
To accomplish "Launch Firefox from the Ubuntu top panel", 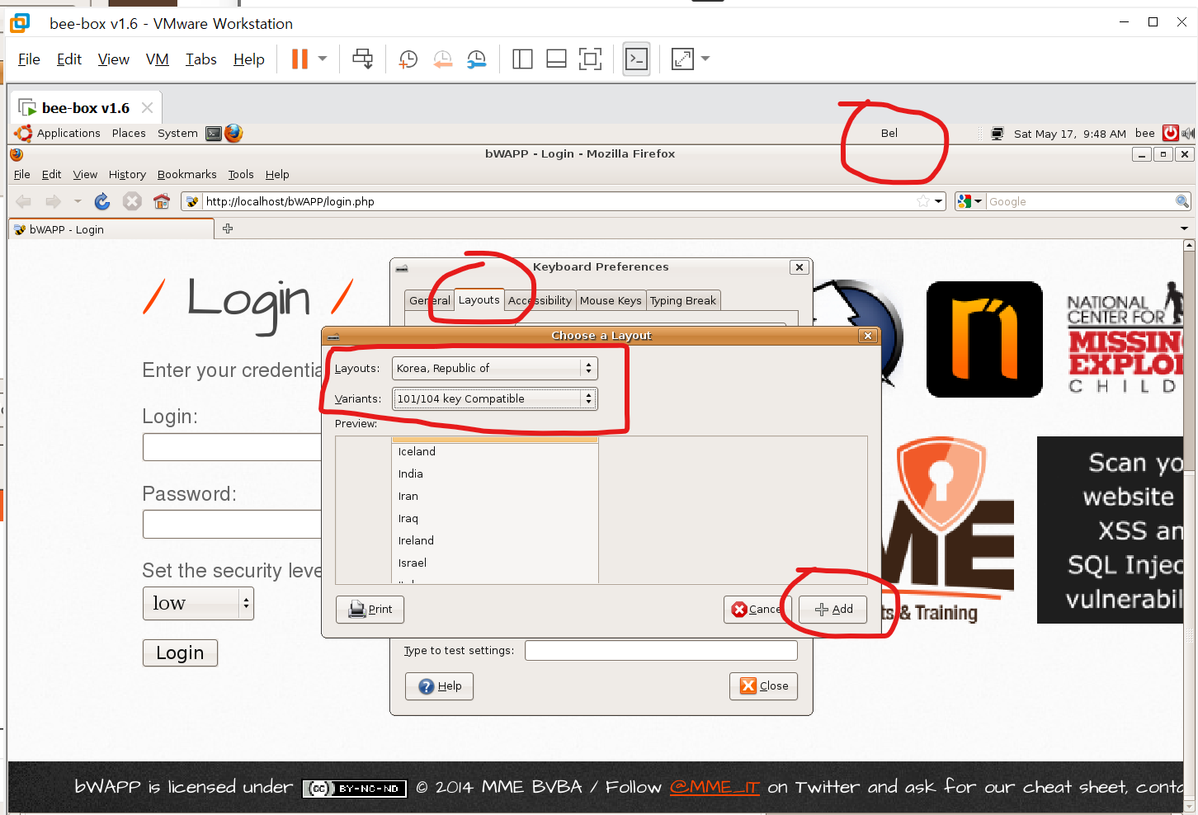I will [233, 134].
